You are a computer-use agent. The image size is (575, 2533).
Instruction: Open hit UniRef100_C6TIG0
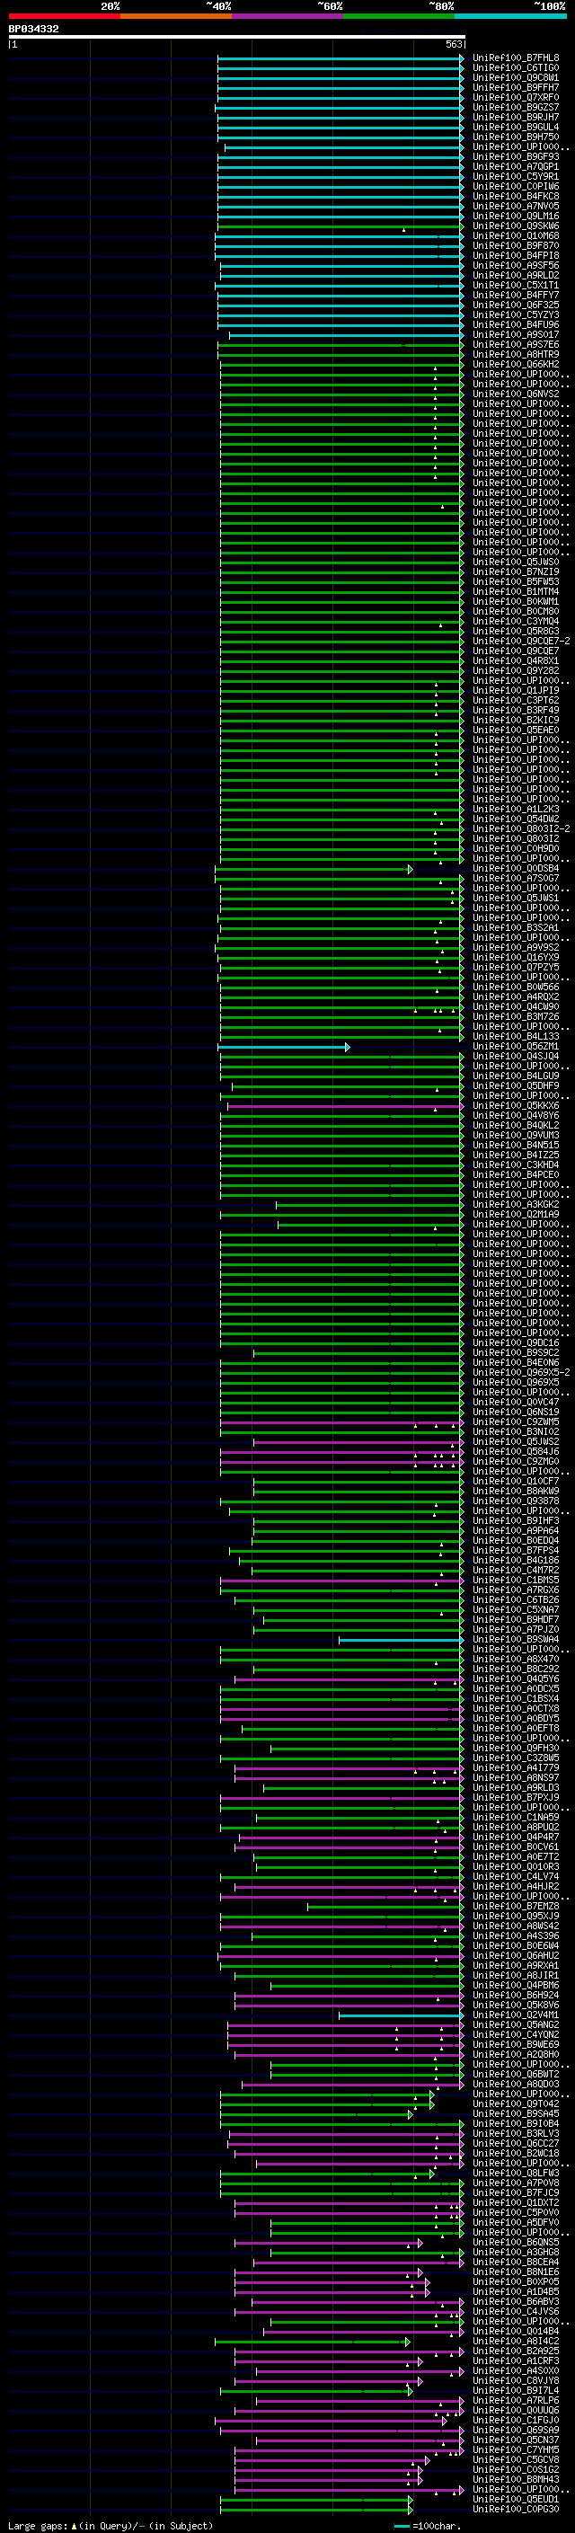pyautogui.click(x=516, y=68)
